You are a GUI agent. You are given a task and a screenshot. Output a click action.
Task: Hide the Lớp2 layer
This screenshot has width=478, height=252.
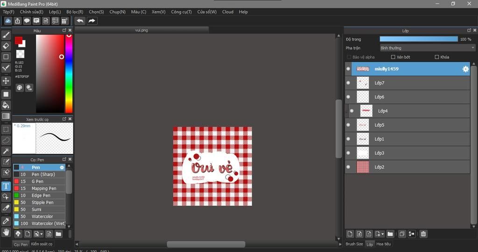point(348,167)
